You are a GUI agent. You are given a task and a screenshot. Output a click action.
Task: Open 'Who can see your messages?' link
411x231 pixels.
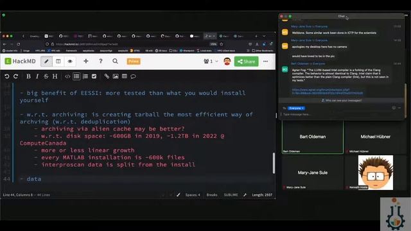tap(342, 100)
